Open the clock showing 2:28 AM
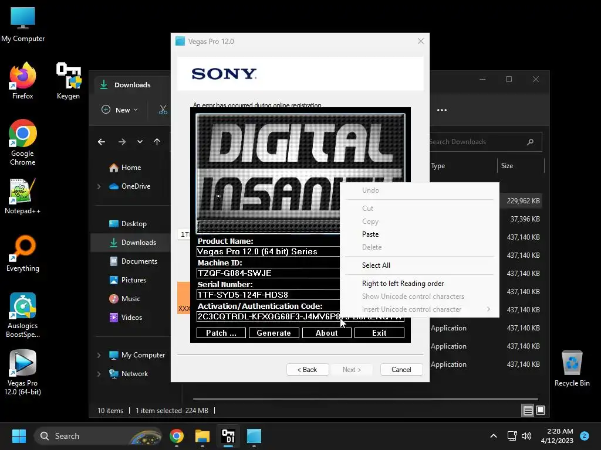 pos(557,436)
